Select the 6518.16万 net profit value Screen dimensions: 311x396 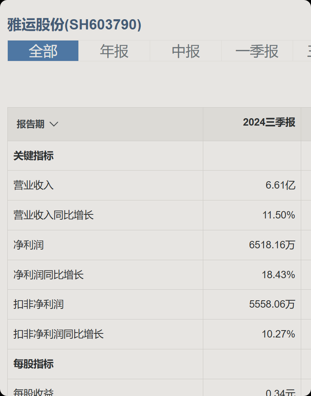[x=272, y=245]
